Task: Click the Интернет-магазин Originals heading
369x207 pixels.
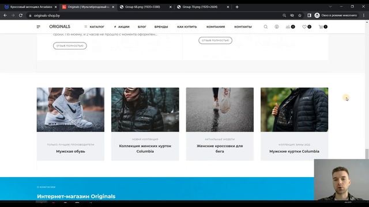Action: point(76,197)
